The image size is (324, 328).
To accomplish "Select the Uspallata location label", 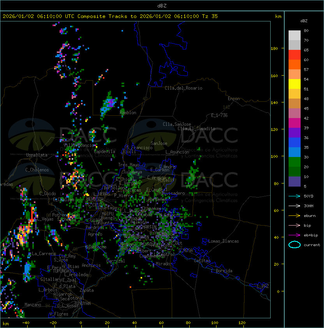I will point(37,155).
